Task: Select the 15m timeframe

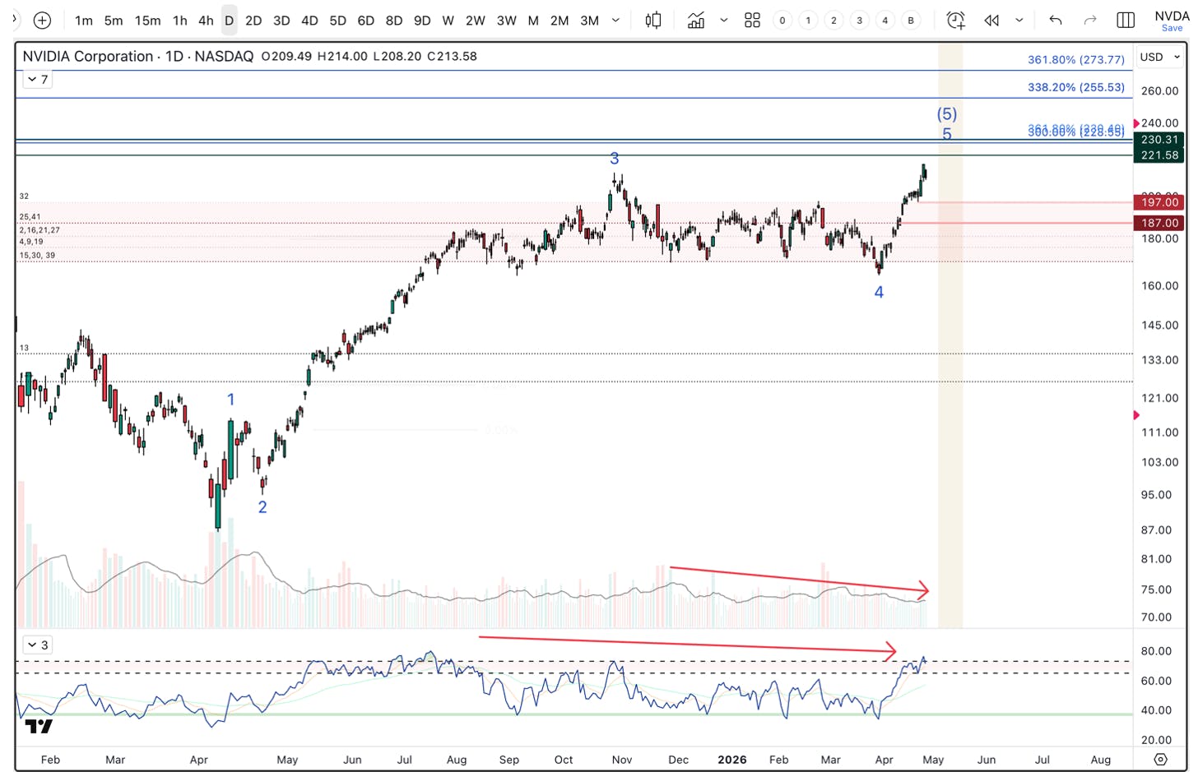Action: pyautogui.click(x=148, y=21)
